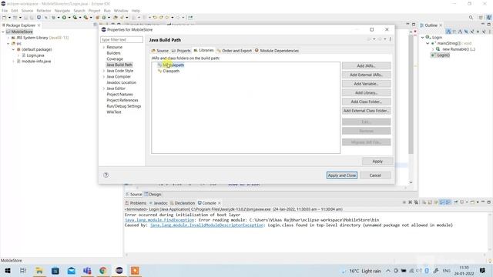Click java.lang.module.FindException link in Console
The width and height of the screenshot is (493, 277).
click(x=159, y=220)
